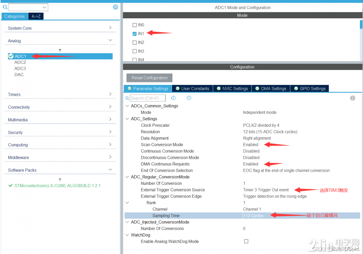Click the parameter search magnifier icon
Screen dimensions: 363x254
127,98
